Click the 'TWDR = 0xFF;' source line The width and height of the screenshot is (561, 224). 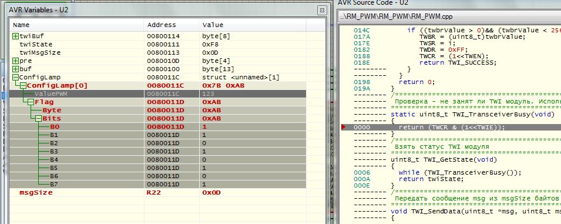click(444, 49)
